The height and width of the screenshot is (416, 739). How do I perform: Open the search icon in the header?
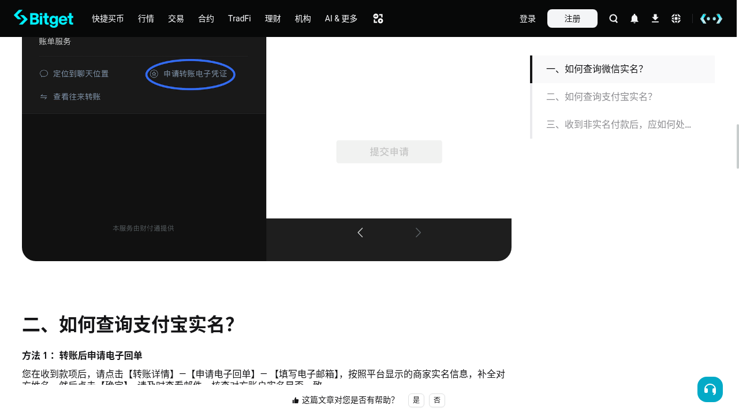coord(614,18)
